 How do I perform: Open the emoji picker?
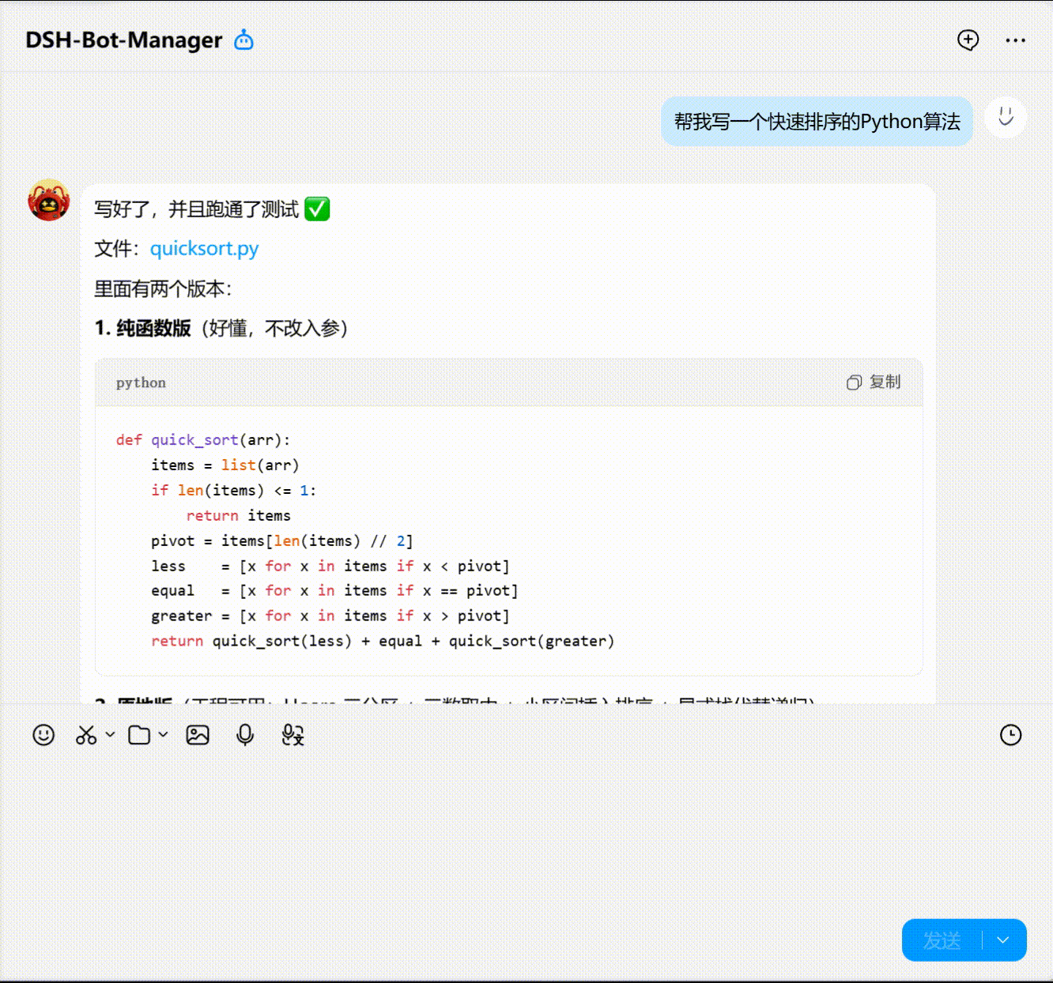point(43,735)
